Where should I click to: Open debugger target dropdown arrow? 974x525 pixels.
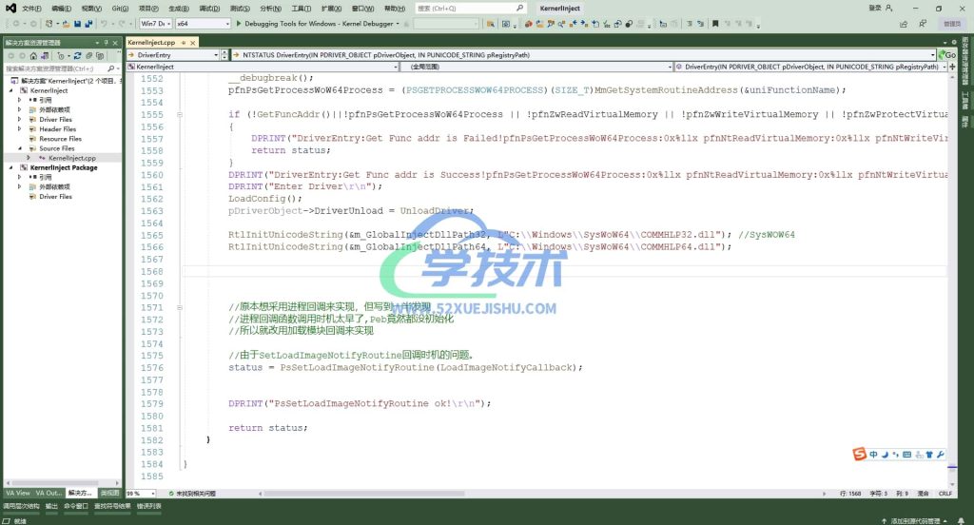(x=398, y=24)
